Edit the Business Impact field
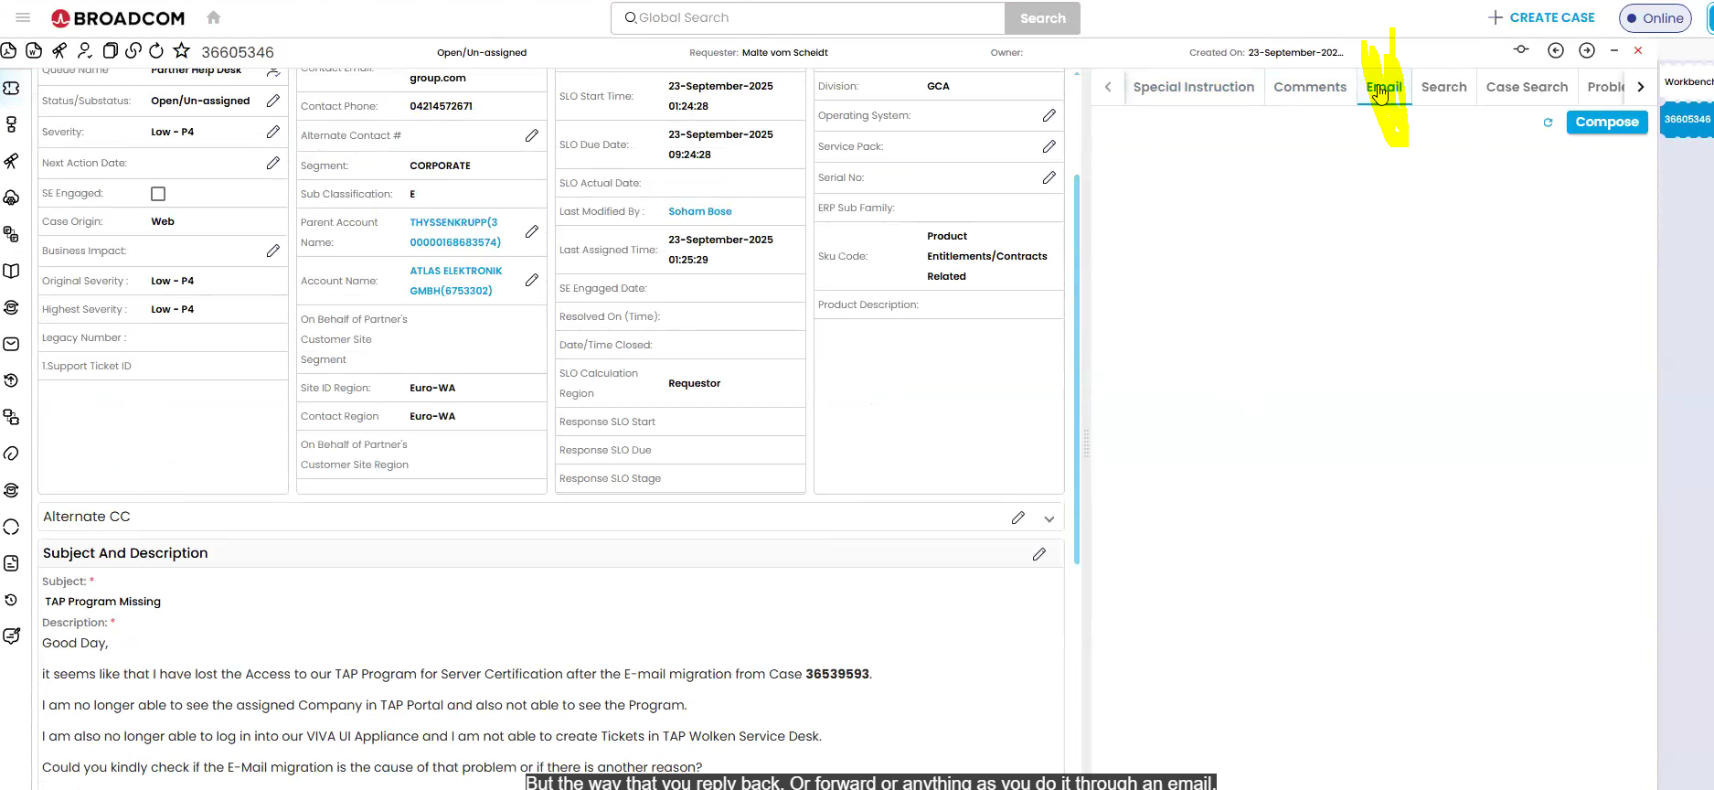The image size is (1714, 790). tap(273, 251)
